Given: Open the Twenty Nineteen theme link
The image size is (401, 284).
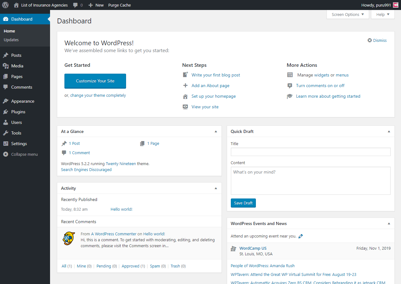Looking at the screenshot, I should [x=121, y=164].
